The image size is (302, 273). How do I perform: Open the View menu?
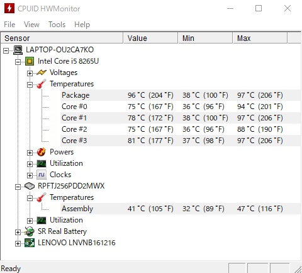[x=31, y=25]
